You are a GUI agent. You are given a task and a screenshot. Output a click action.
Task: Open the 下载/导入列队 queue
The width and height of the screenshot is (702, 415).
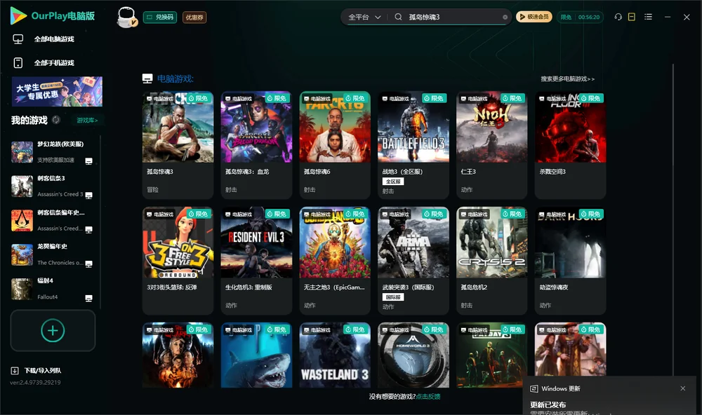click(43, 370)
